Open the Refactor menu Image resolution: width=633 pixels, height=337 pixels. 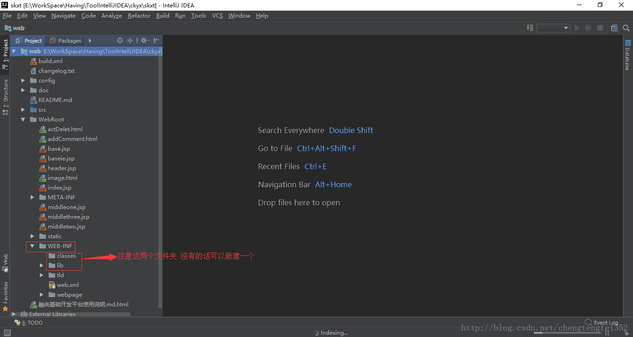139,16
